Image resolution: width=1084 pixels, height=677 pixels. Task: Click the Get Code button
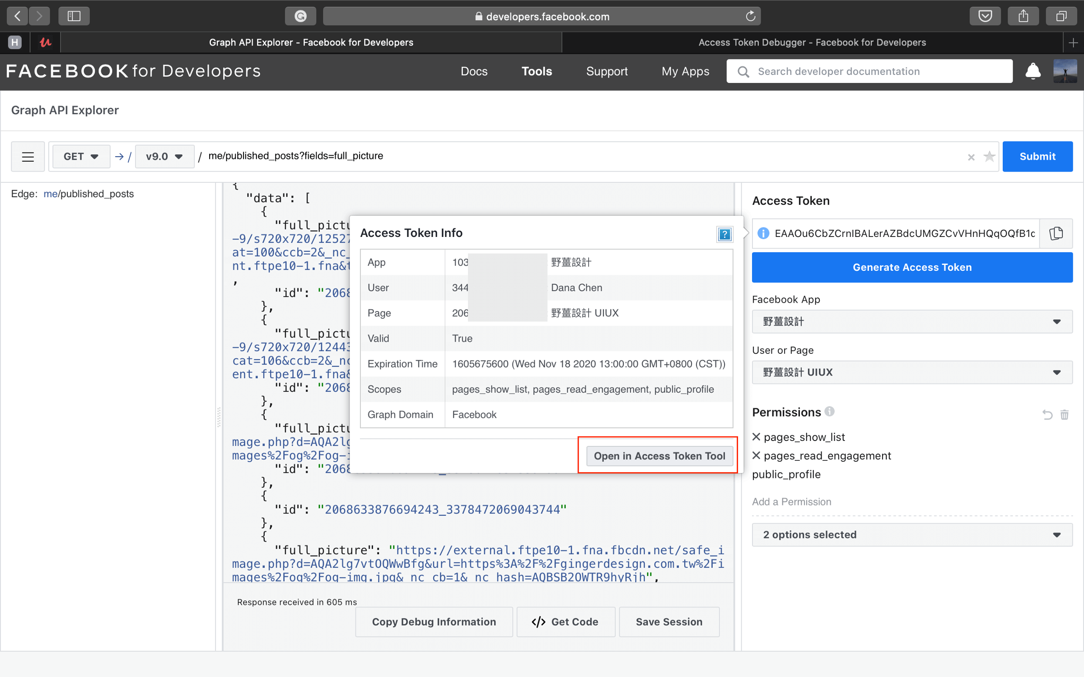click(x=565, y=621)
